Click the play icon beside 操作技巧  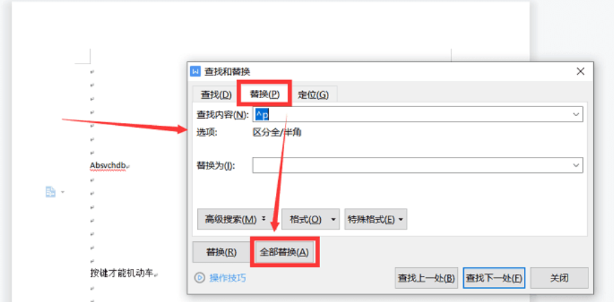click(200, 278)
